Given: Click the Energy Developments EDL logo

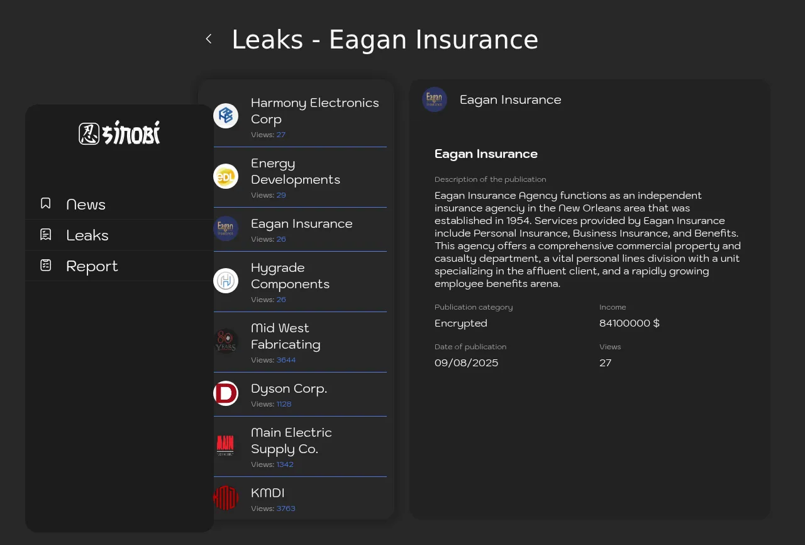Looking at the screenshot, I should pyautogui.click(x=226, y=176).
